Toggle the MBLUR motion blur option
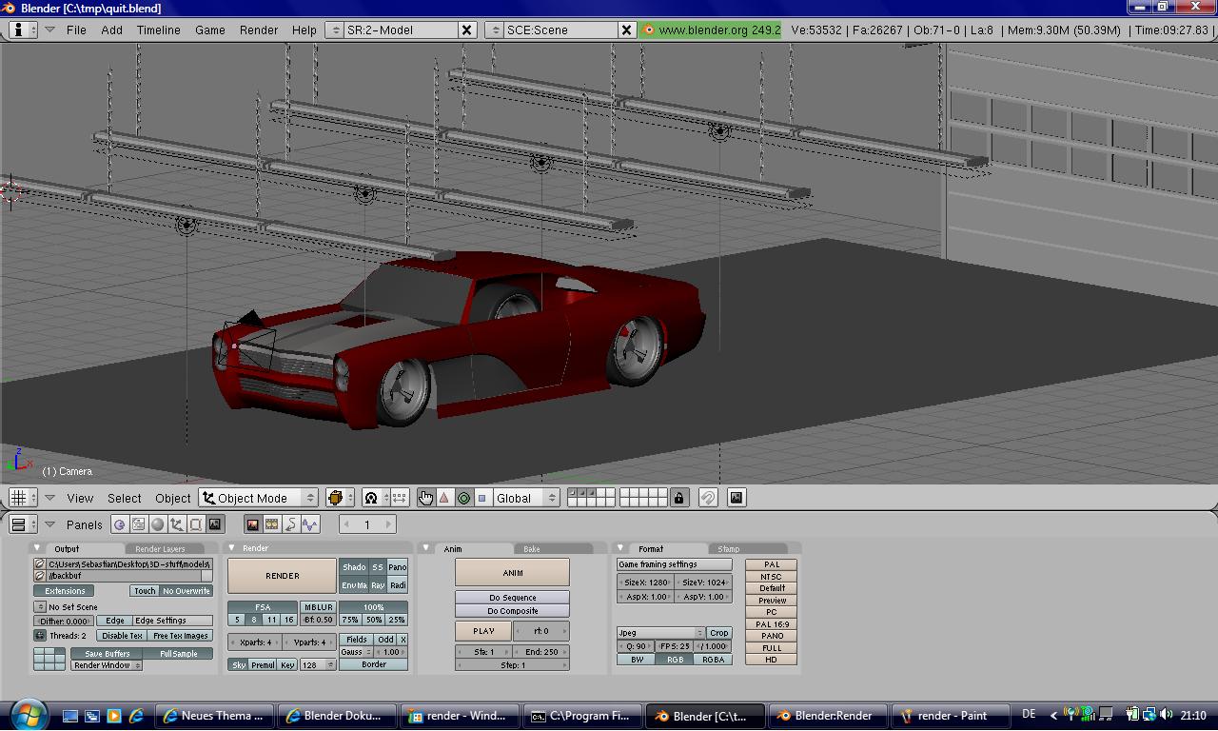The height and width of the screenshot is (731, 1218). [x=318, y=607]
